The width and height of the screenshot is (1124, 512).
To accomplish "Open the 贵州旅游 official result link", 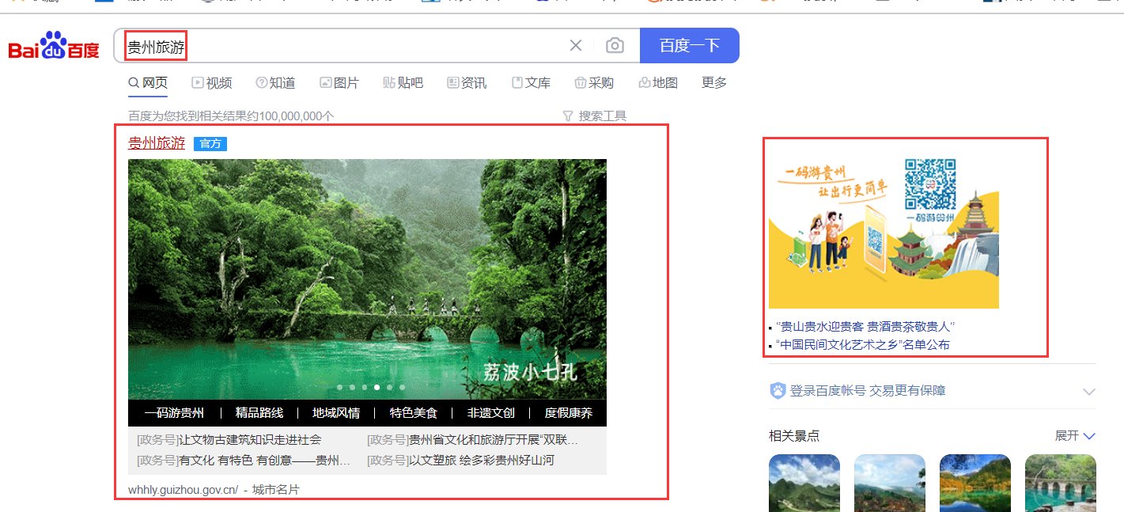I will point(157,143).
